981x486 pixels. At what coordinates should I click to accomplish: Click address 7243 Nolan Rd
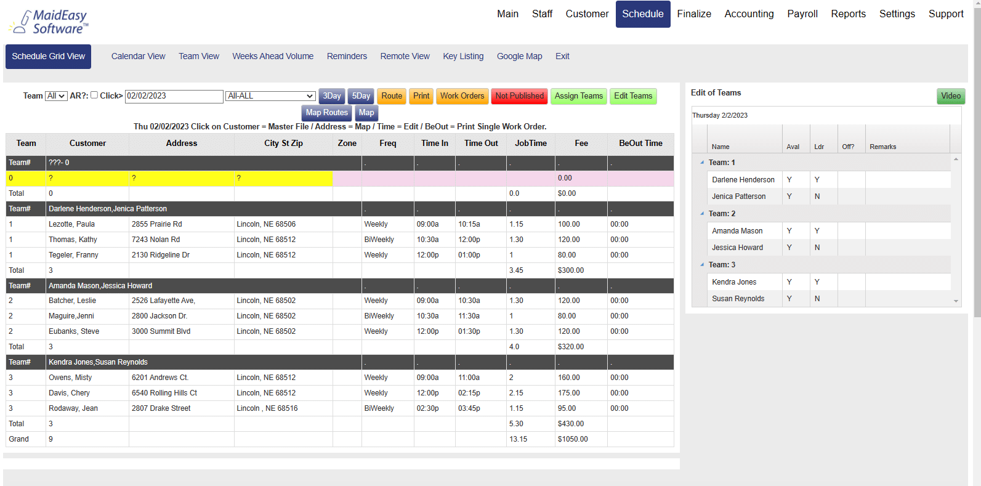point(156,240)
